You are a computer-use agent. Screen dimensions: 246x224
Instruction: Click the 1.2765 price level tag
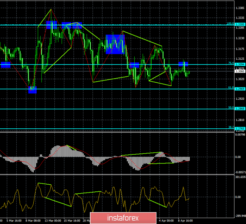coord(240,129)
